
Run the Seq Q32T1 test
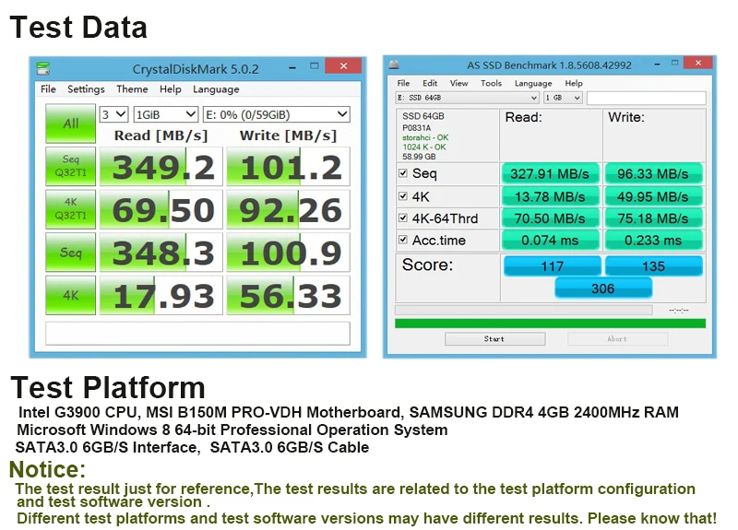coord(71,166)
